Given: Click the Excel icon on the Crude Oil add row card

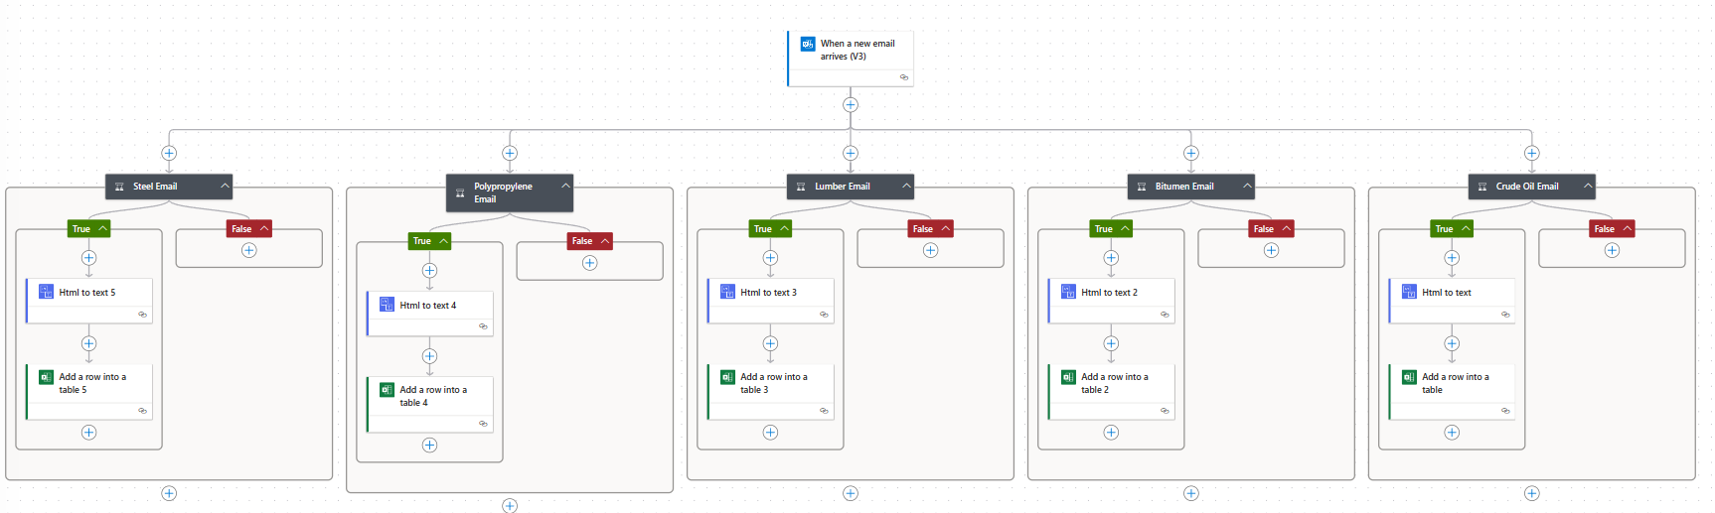Looking at the screenshot, I should point(1409,377).
